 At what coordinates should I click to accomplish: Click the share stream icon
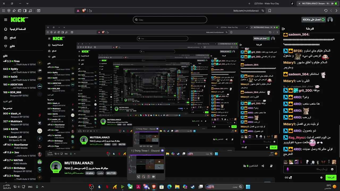tap(263, 166)
